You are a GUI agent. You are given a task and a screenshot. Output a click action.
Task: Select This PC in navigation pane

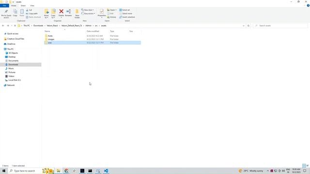[10, 49]
